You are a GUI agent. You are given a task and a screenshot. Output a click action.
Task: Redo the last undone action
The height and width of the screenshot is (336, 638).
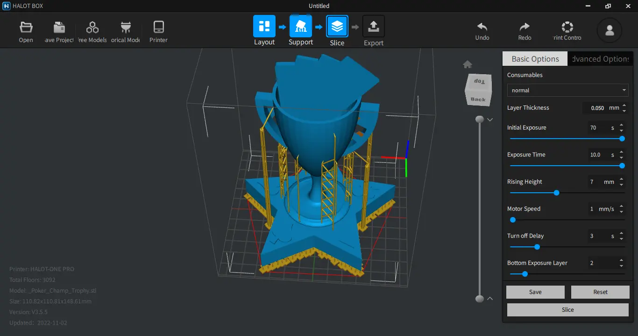point(525,27)
